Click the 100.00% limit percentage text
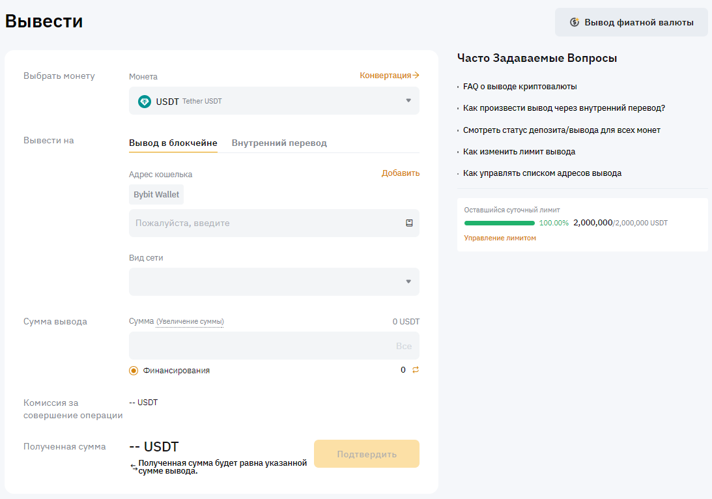Screen dimensions: 712x499 tap(554, 223)
